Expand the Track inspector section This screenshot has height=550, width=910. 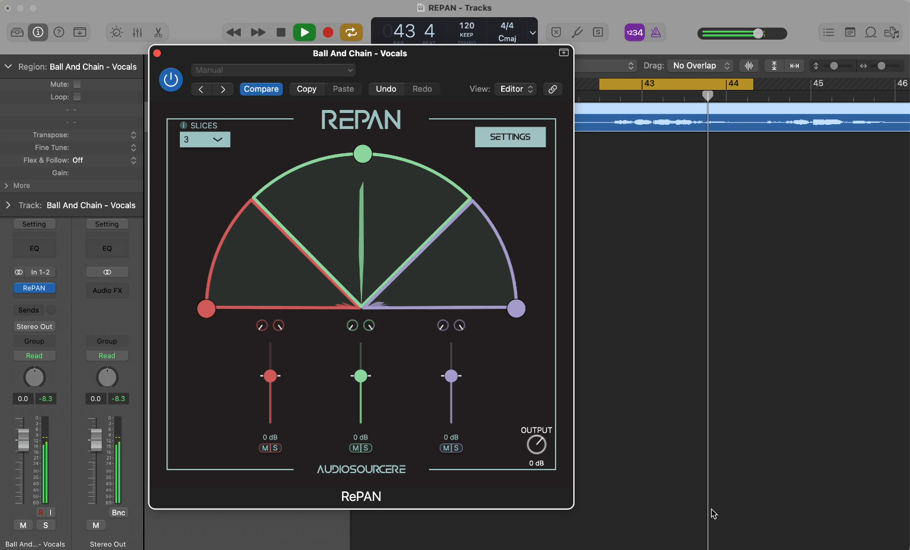pos(8,205)
